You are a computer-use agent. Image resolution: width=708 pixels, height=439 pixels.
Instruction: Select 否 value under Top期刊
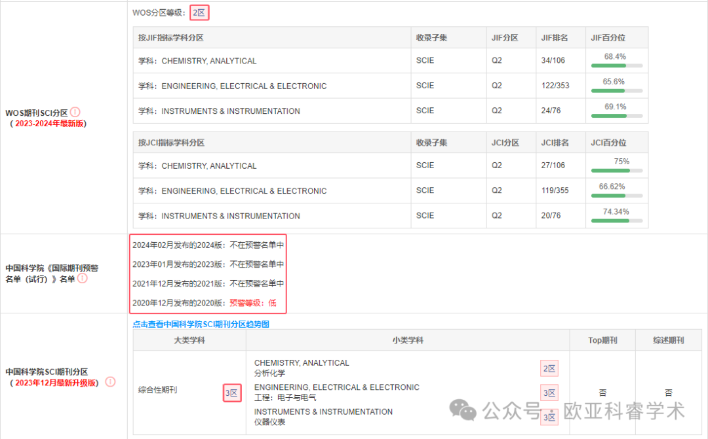click(x=603, y=393)
